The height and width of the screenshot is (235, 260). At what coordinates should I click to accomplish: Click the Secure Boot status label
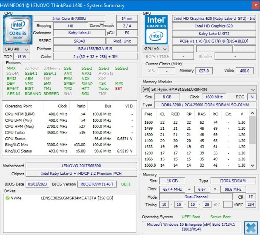click(220, 217)
